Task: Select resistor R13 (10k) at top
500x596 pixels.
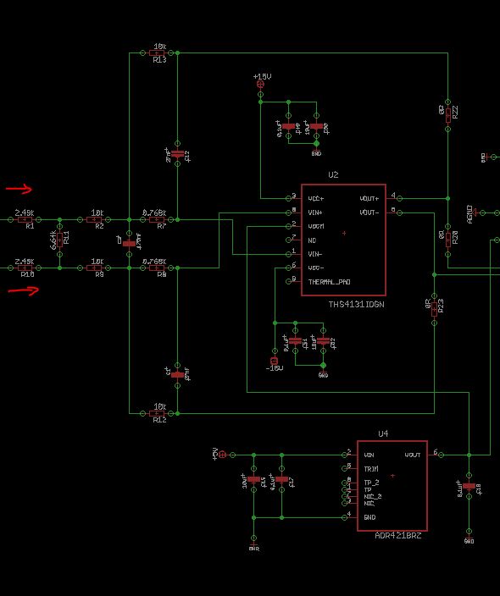Action: pos(157,53)
